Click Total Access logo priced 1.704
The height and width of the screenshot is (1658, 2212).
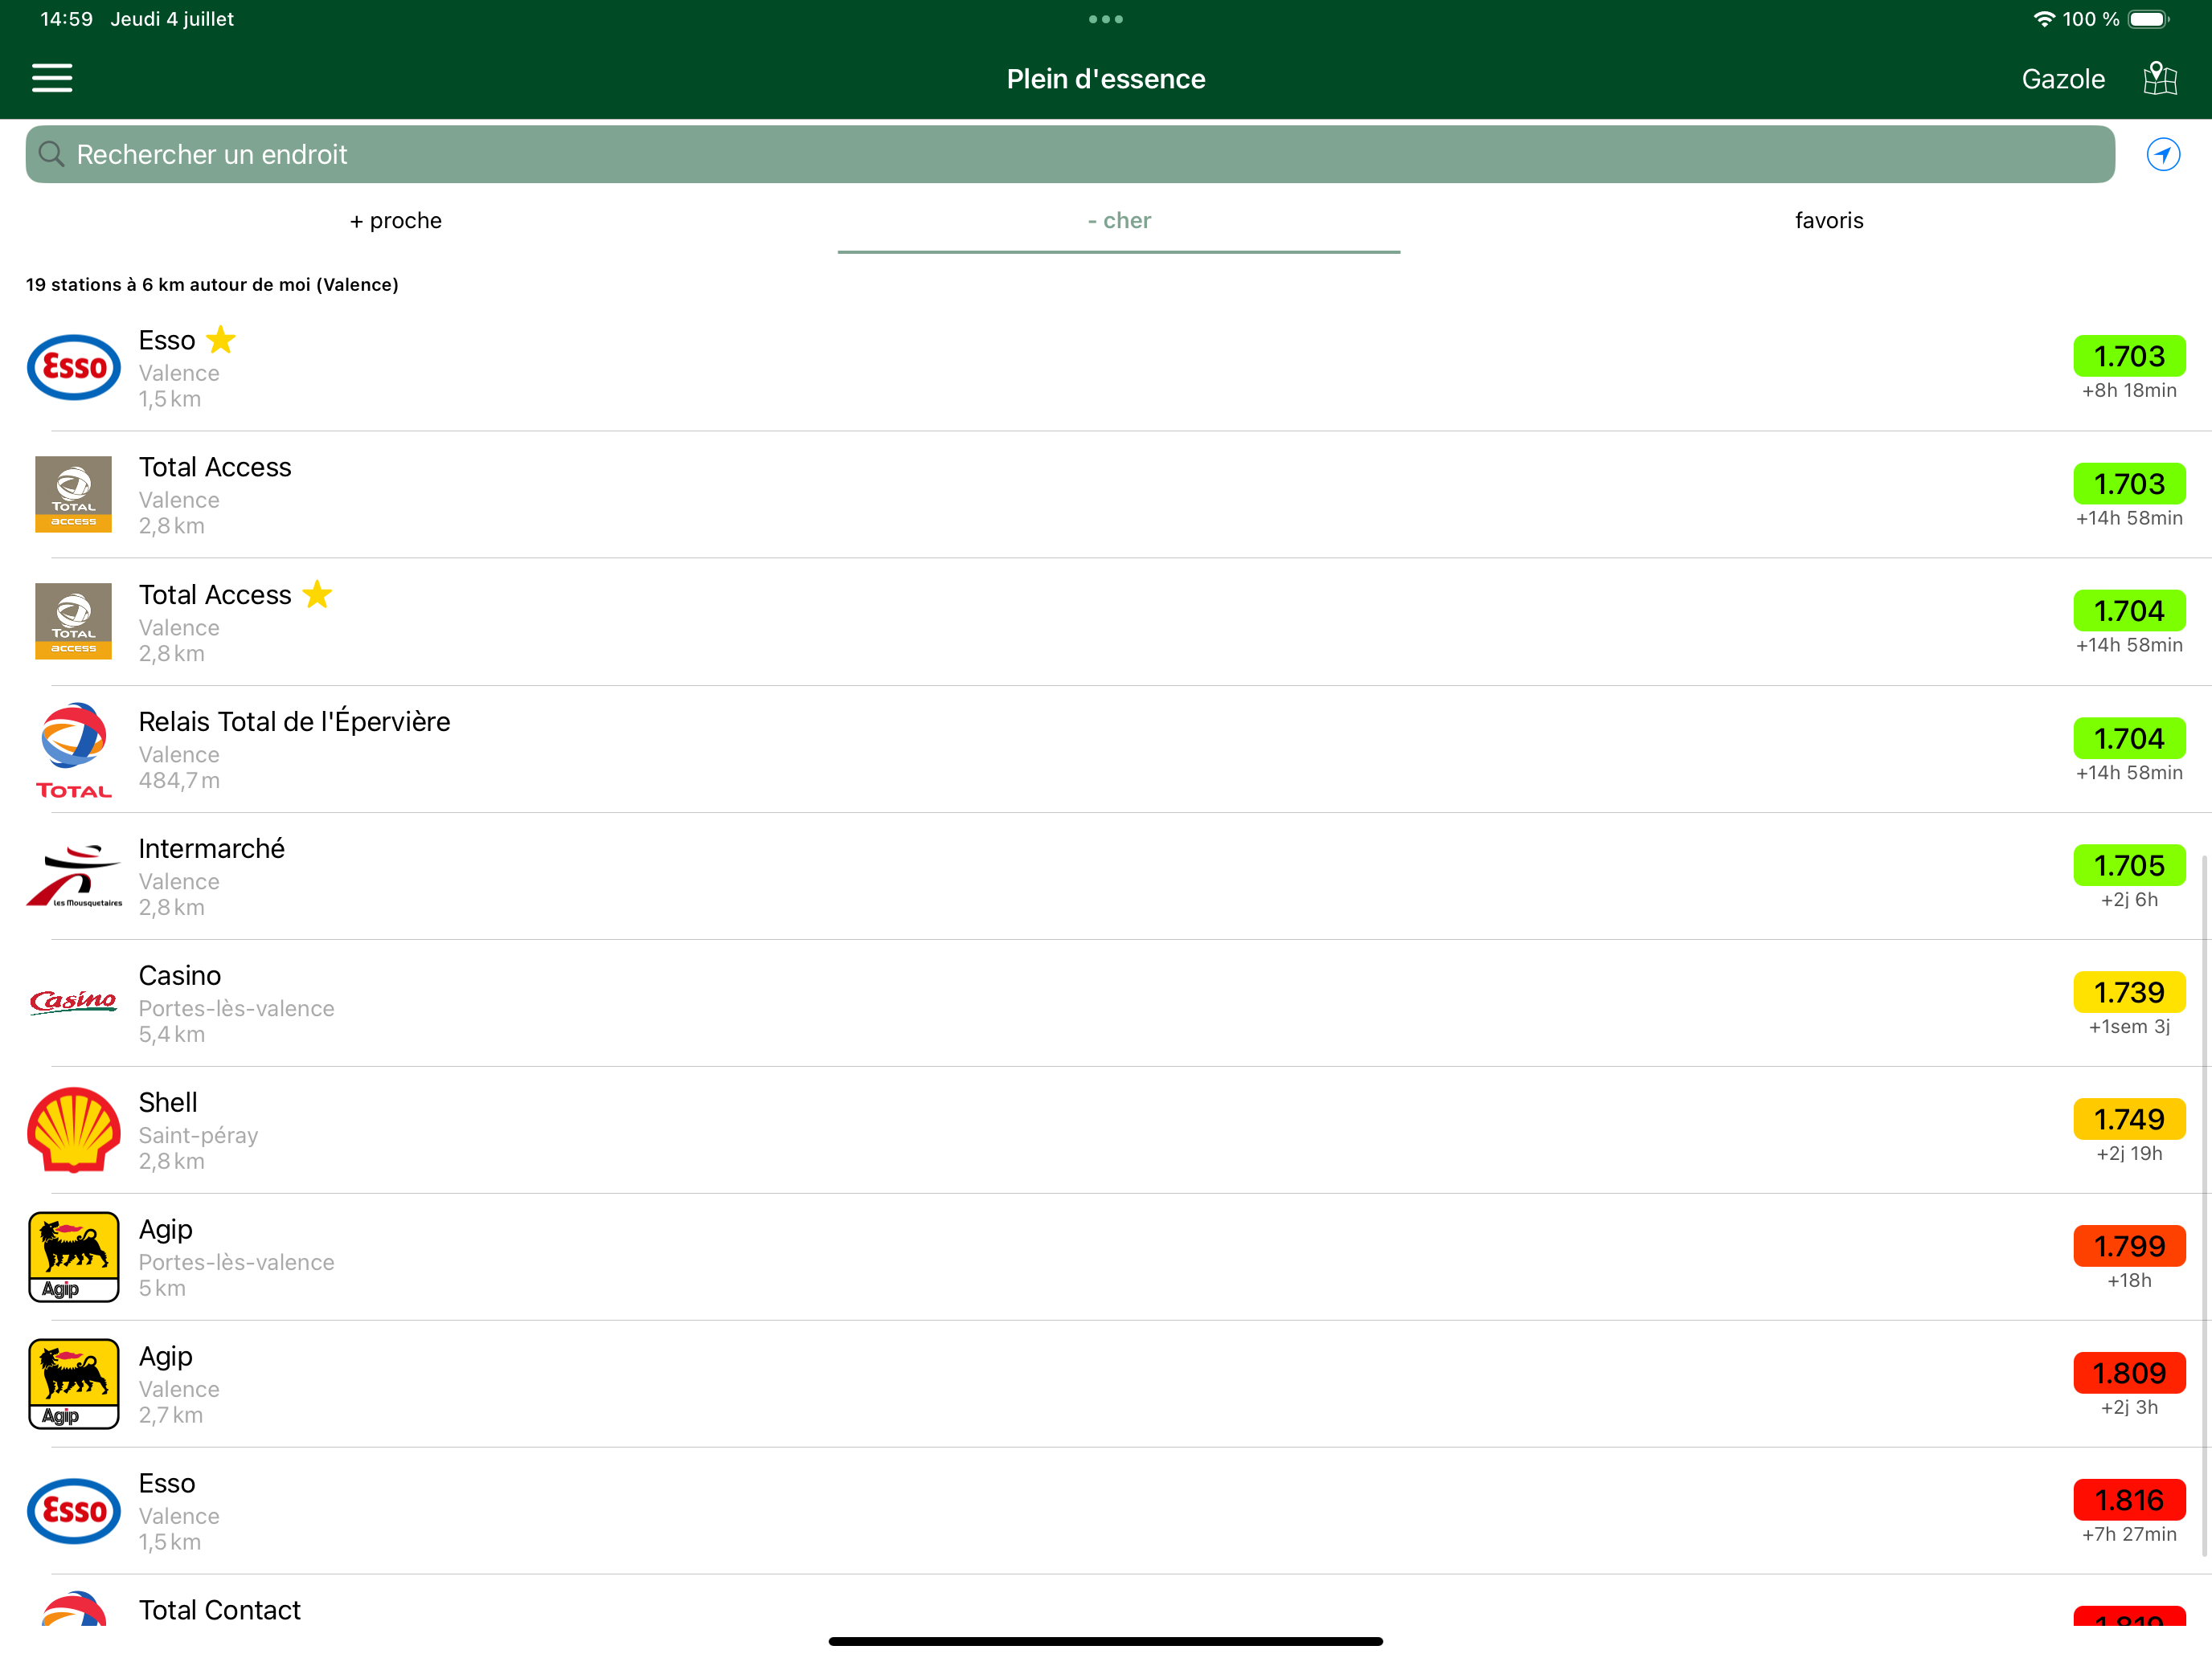(x=73, y=622)
